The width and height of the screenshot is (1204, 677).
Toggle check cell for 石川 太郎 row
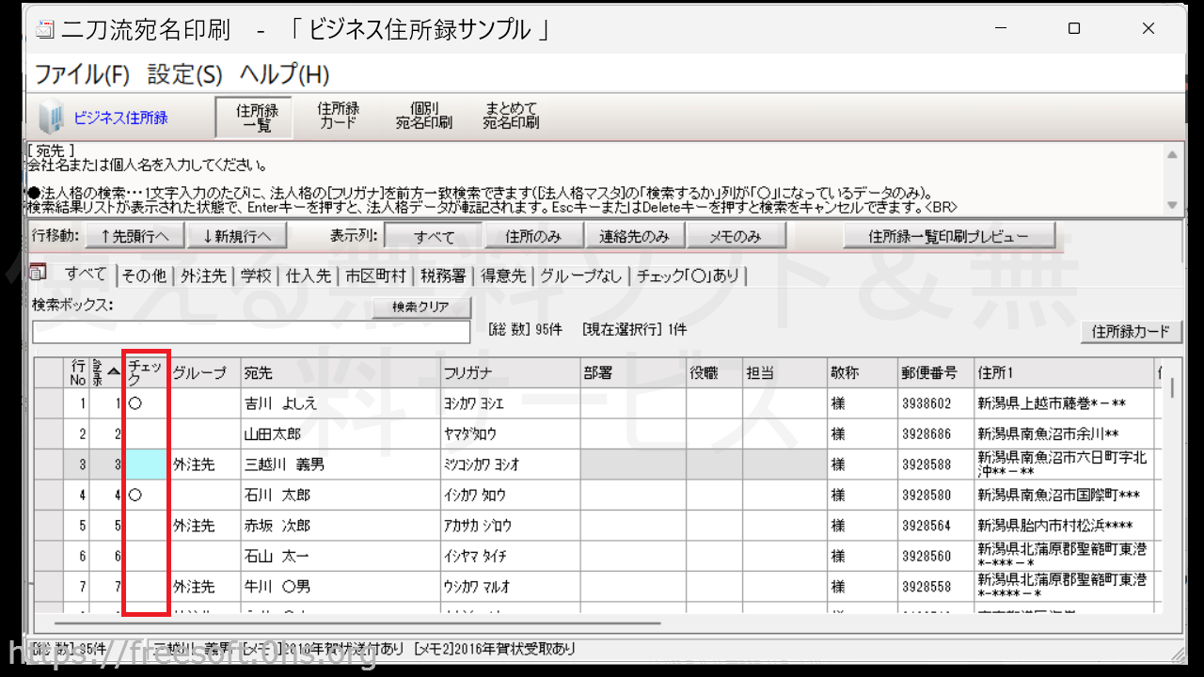click(x=147, y=495)
